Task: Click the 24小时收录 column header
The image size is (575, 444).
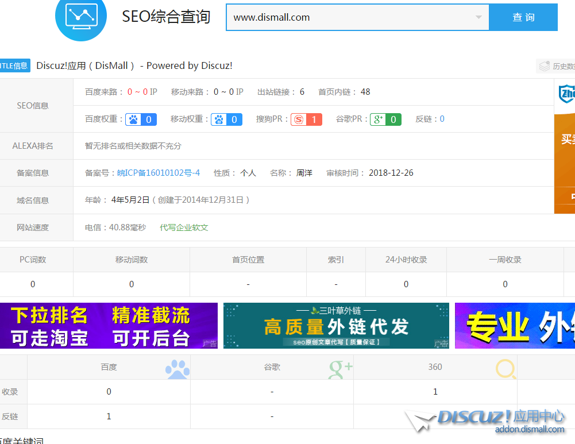Action: 406,260
